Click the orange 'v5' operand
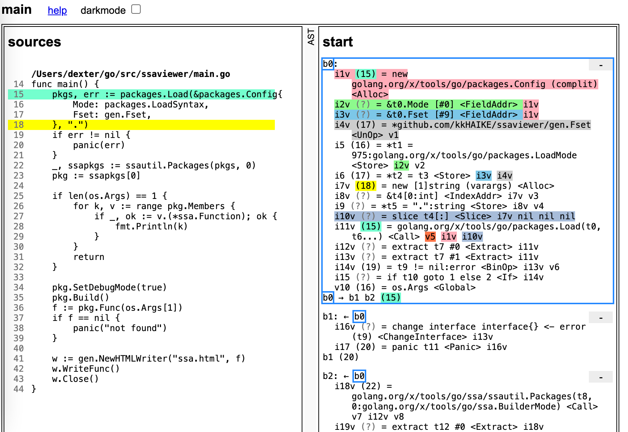 430,237
